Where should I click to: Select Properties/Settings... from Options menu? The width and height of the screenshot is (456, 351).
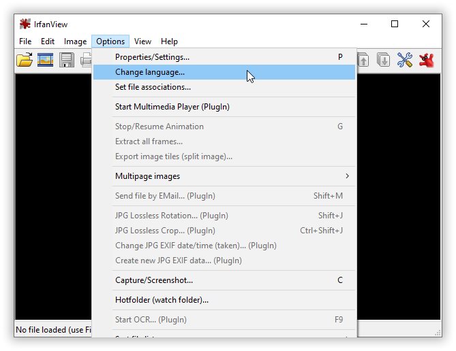point(152,57)
